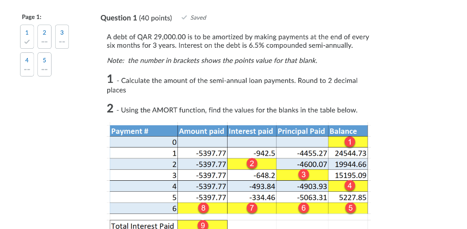Select the Payment # column header
The height and width of the screenshot is (229, 467).
144,131
